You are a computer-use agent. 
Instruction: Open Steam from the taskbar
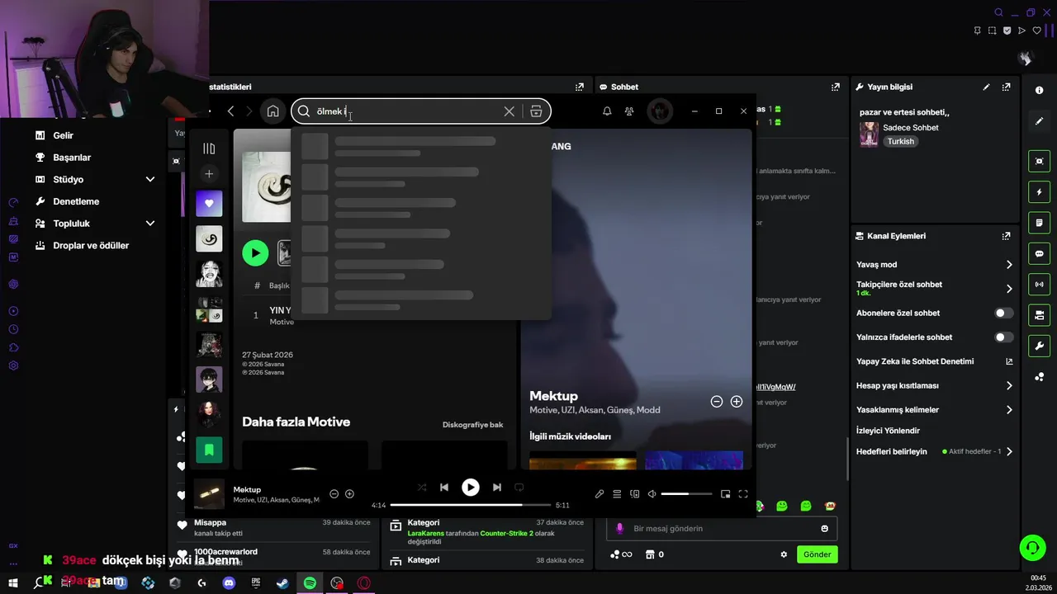point(282,583)
